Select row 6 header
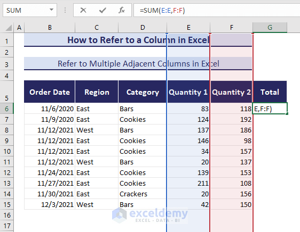The width and height of the screenshot is (300, 232). [x=7, y=109]
